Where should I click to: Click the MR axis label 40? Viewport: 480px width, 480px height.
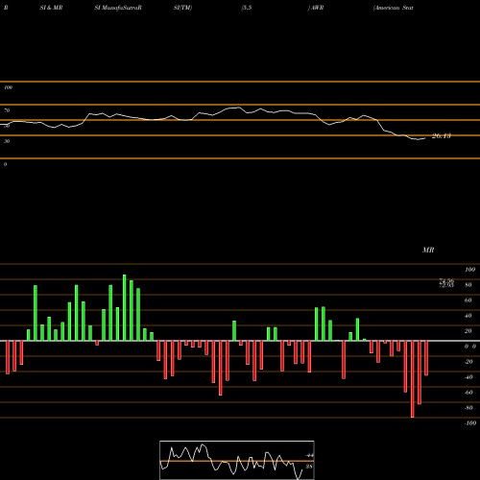468,316
